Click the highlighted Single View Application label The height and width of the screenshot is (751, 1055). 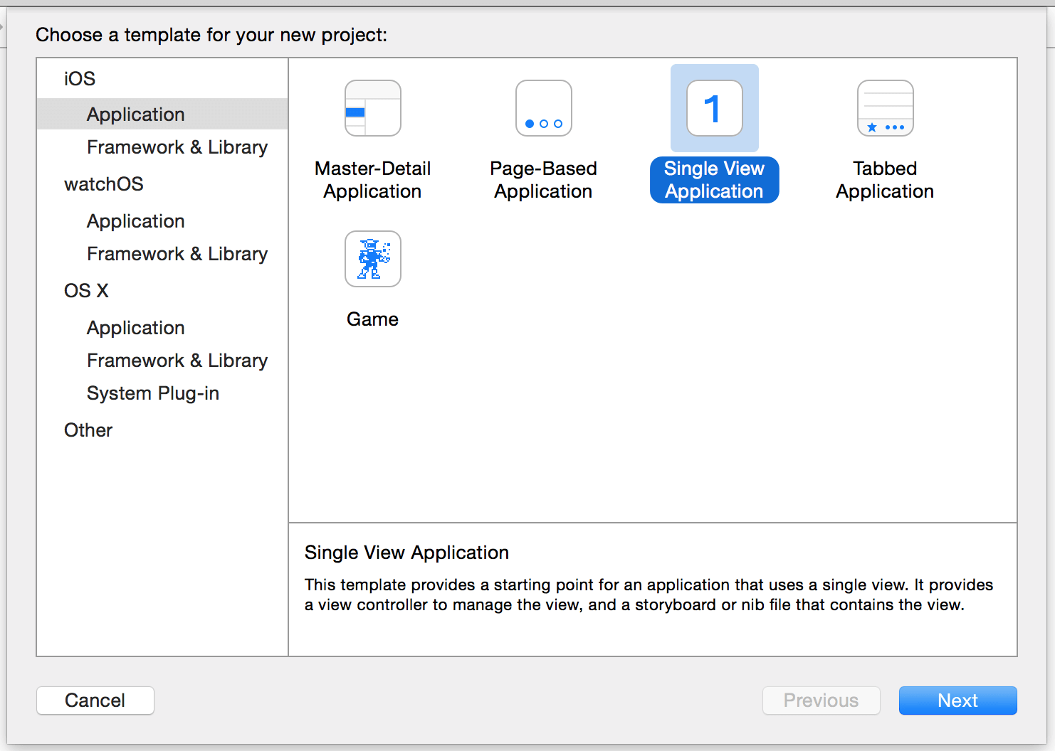[x=715, y=180]
